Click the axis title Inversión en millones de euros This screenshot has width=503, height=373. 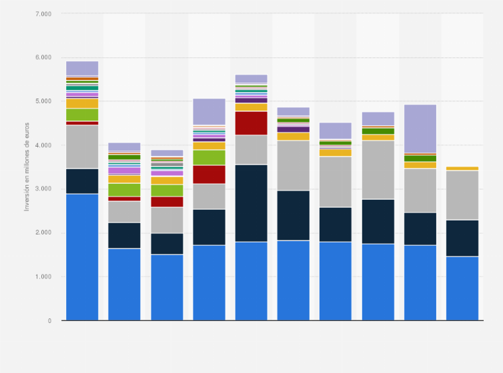pos(27,167)
